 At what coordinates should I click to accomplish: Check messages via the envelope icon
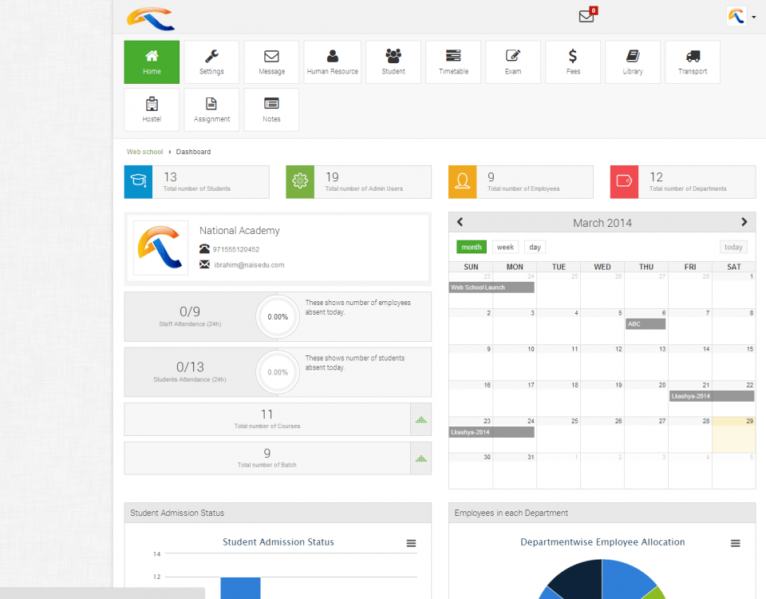pyautogui.click(x=586, y=15)
